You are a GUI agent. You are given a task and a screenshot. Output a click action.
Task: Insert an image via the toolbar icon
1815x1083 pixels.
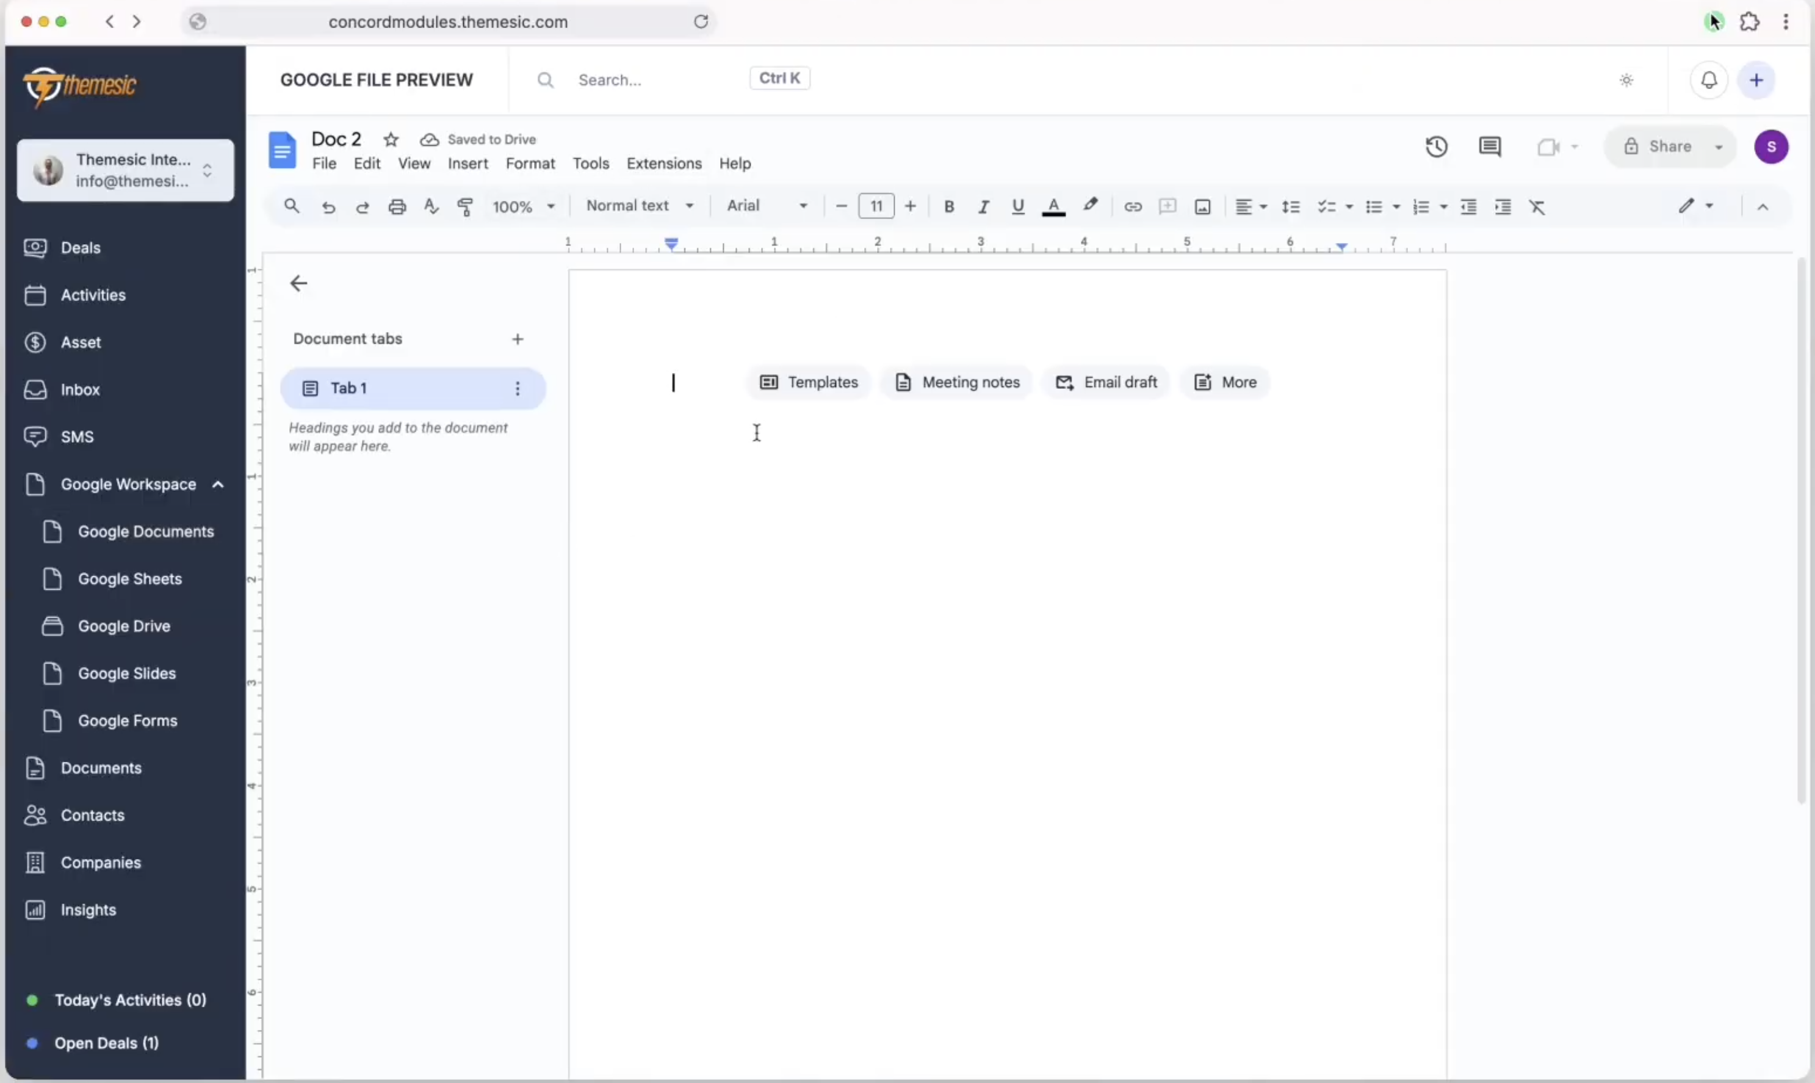pos(1202,206)
